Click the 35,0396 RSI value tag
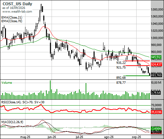This screenshot has height=139, width=164. pos(156,112)
